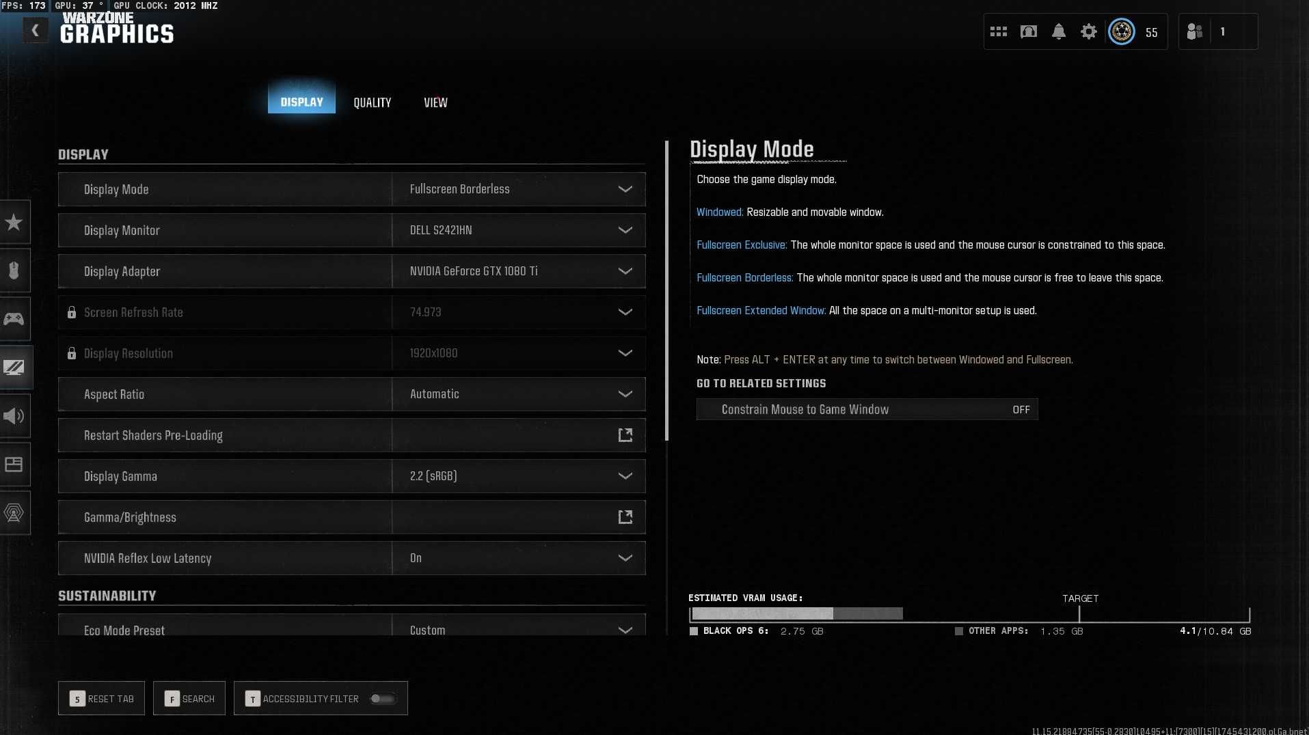Click the Fullscreen Exclusive description term
1309x735 pixels.
(x=742, y=245)
